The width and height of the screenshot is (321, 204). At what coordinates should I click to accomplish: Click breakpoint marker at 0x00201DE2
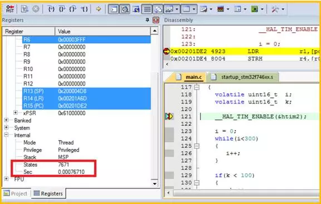tap(166, 51)
